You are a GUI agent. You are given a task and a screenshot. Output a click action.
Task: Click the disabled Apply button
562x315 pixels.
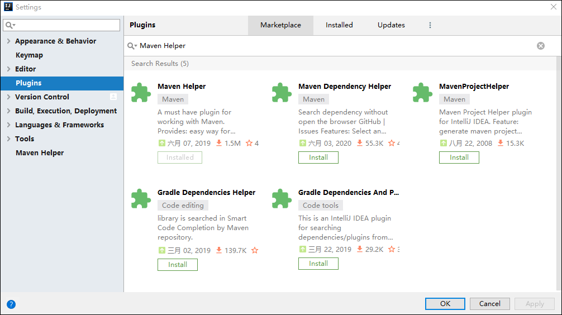tap(535, 303)
